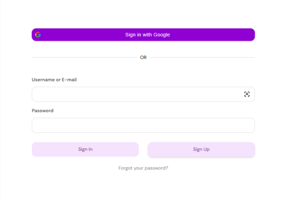
Task: Focus the Username or E-mail input field
Action: tap(143, 94)
